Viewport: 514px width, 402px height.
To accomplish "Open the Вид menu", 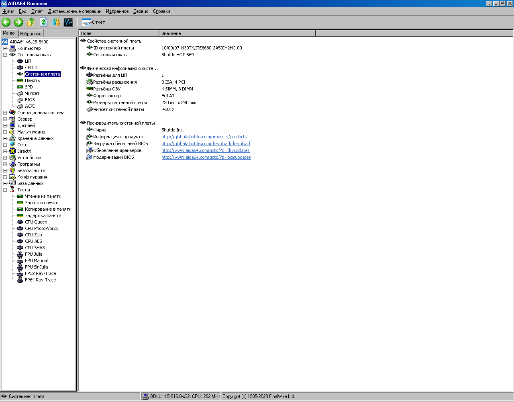I will coord(22,11).
